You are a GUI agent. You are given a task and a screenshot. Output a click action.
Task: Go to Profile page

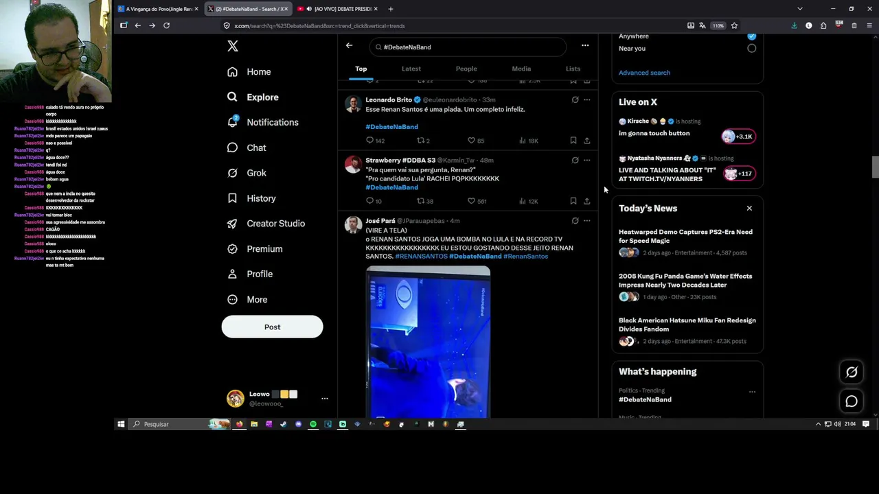click(250, 274)
